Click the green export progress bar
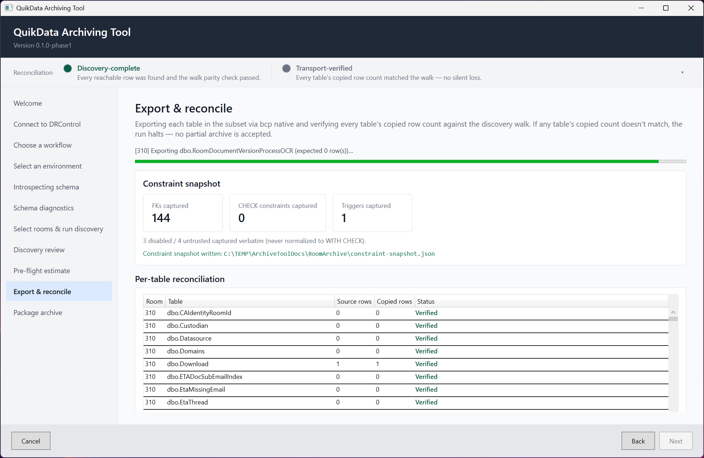 point(410,161)
